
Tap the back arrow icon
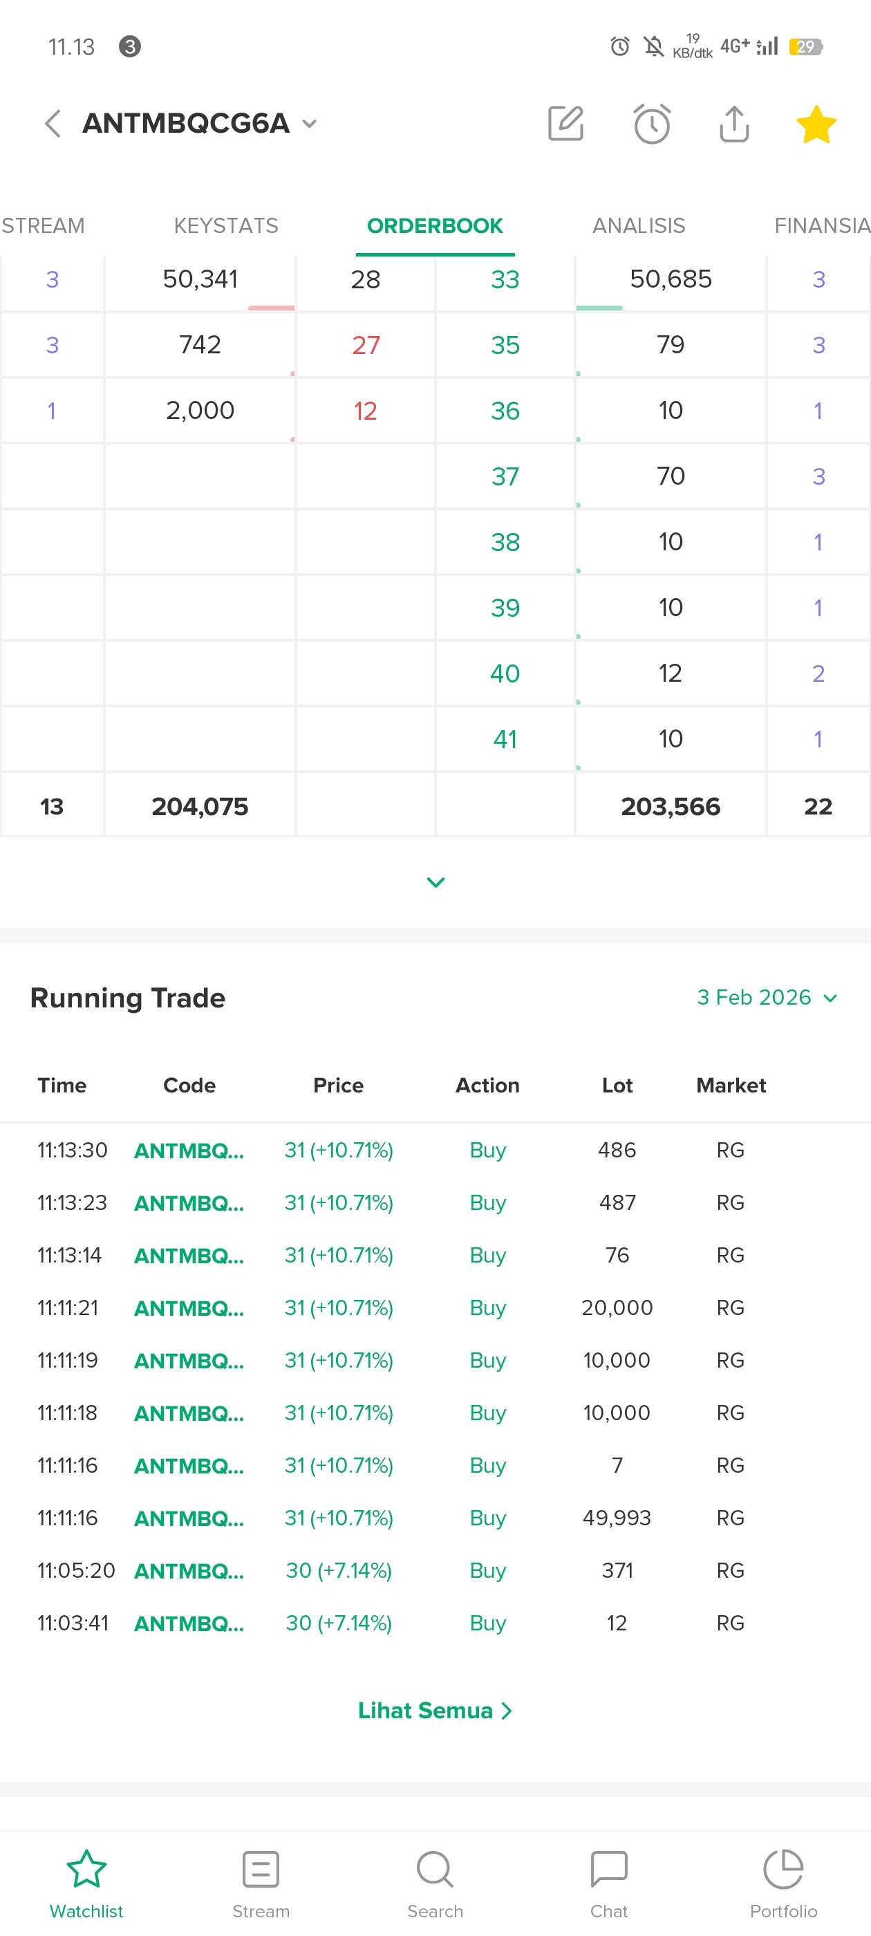(52, 123)
